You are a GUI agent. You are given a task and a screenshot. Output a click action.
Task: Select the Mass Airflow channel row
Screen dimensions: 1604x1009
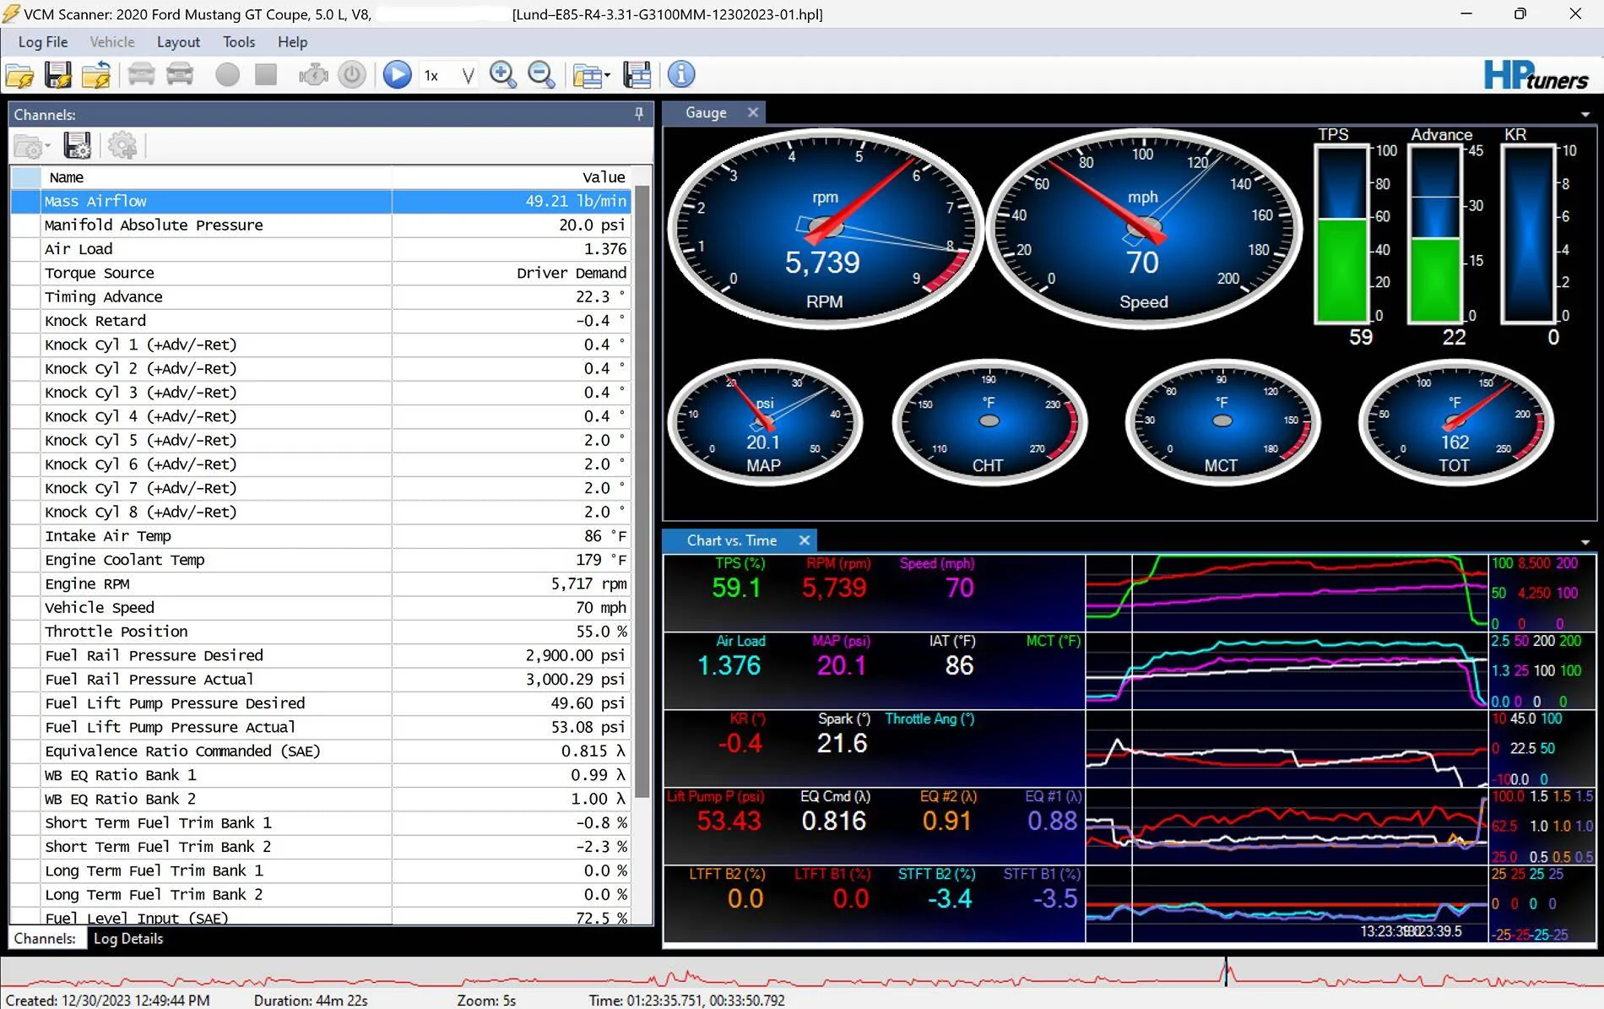(x=321, y=201)
